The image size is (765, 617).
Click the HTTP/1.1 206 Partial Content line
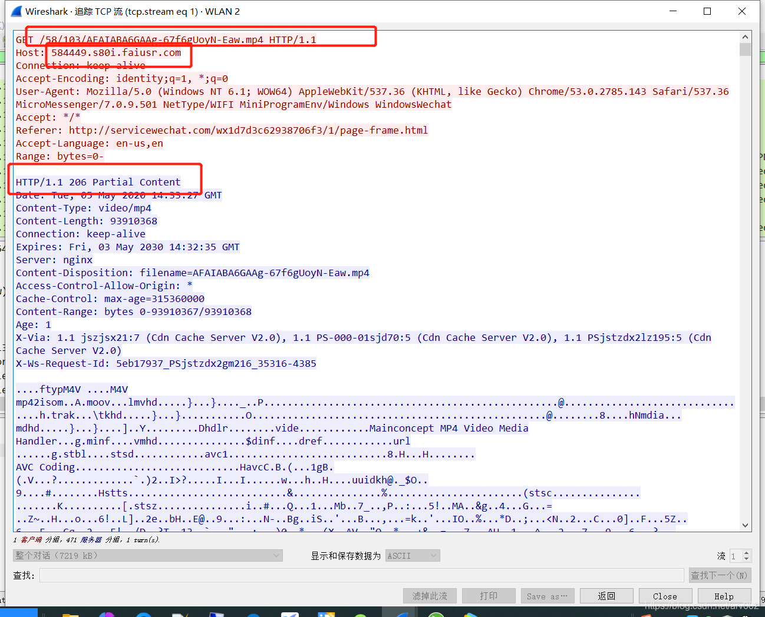point(98,182)
